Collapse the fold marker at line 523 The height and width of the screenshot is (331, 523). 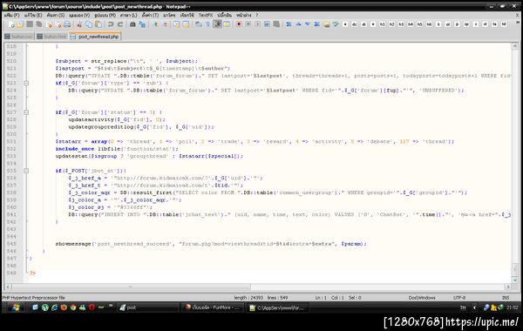[26, 83]
